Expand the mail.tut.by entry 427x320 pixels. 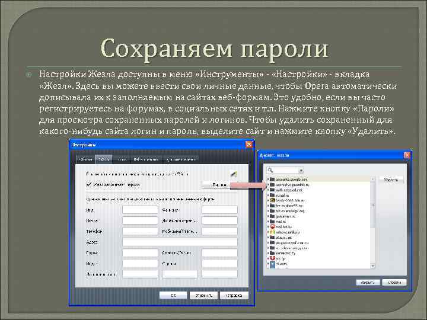pos(268,226)
